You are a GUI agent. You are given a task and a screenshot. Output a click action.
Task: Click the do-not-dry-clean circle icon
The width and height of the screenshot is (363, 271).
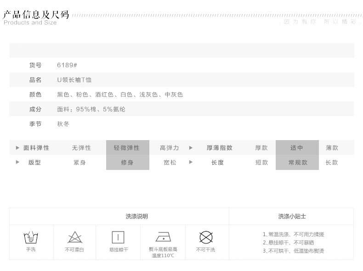(206, 237)
